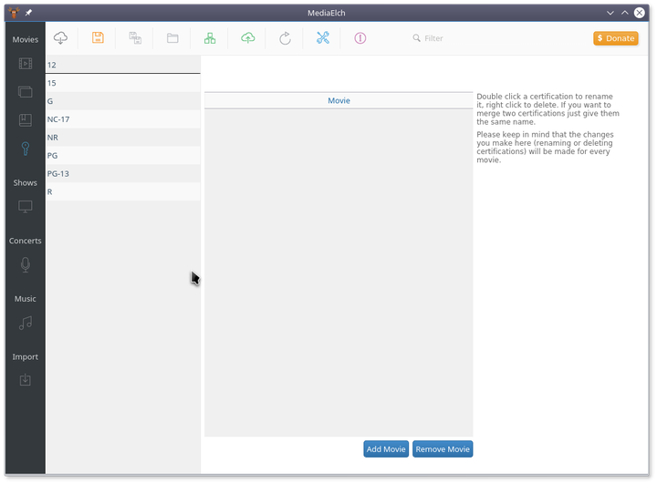
Task: Click the folder Rename icon
Action: (x=172, y=38)
